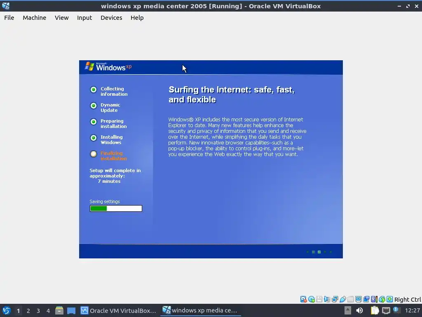
Task: Click the Windows XP logo in setup header
Action: [108, 66]
